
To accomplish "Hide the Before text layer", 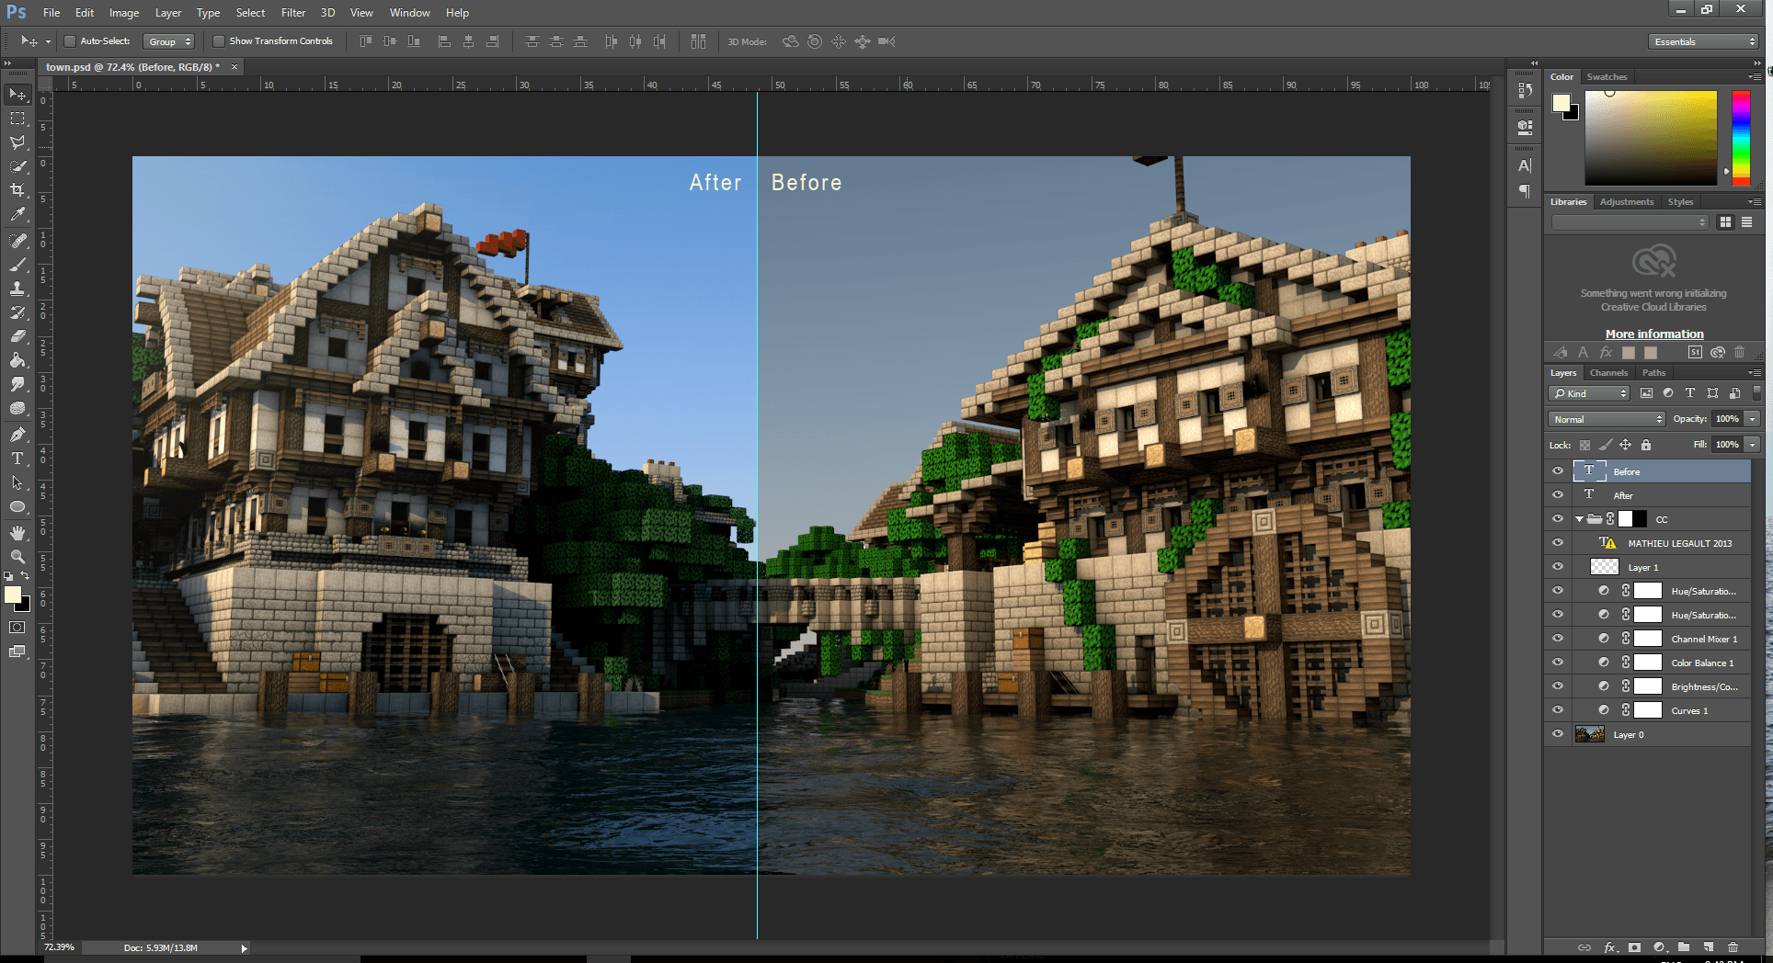I will point(1558,471).
